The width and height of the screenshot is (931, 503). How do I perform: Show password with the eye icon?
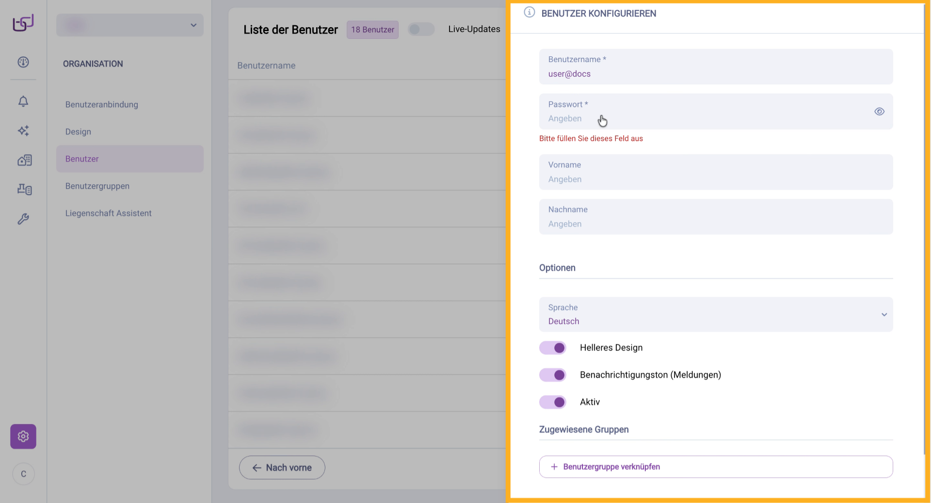point(879,112)
